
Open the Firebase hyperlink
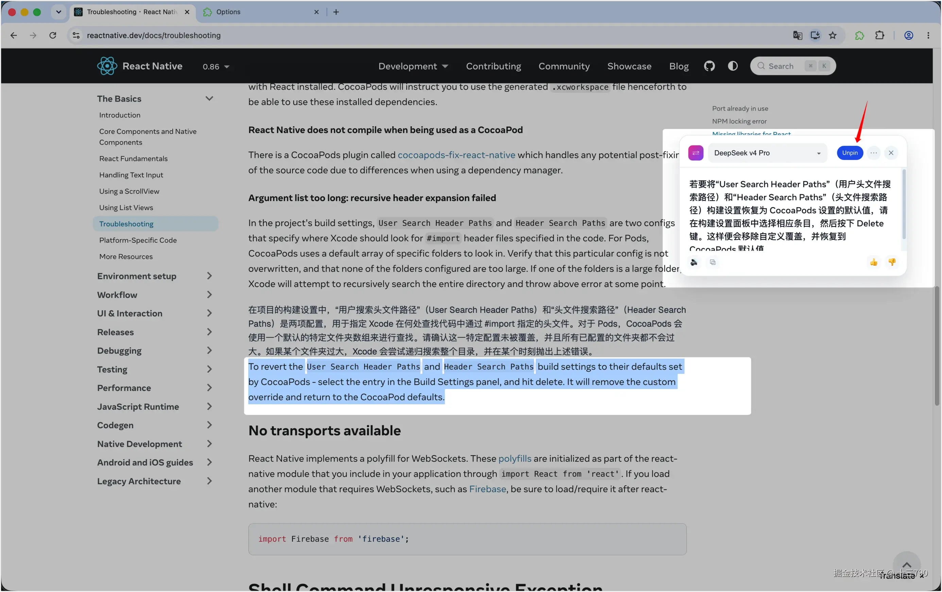(487, 489)
